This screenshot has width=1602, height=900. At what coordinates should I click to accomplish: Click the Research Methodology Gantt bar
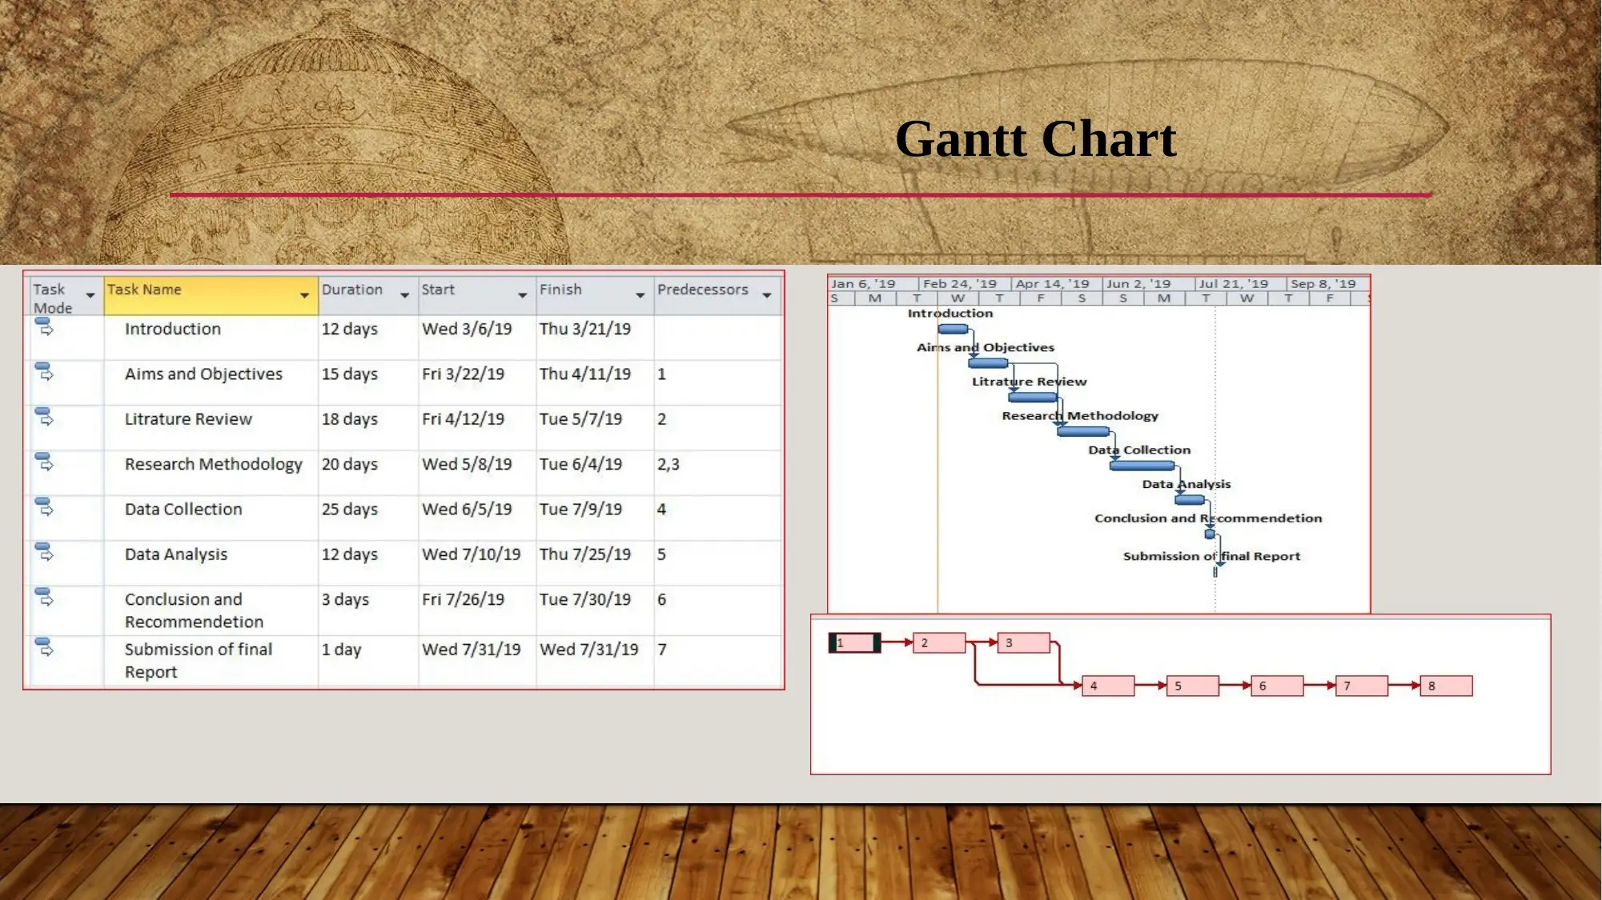[1083, 431]
